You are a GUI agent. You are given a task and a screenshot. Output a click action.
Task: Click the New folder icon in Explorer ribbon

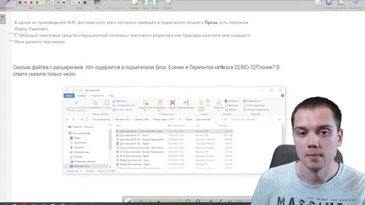click(x=201, y=102)
